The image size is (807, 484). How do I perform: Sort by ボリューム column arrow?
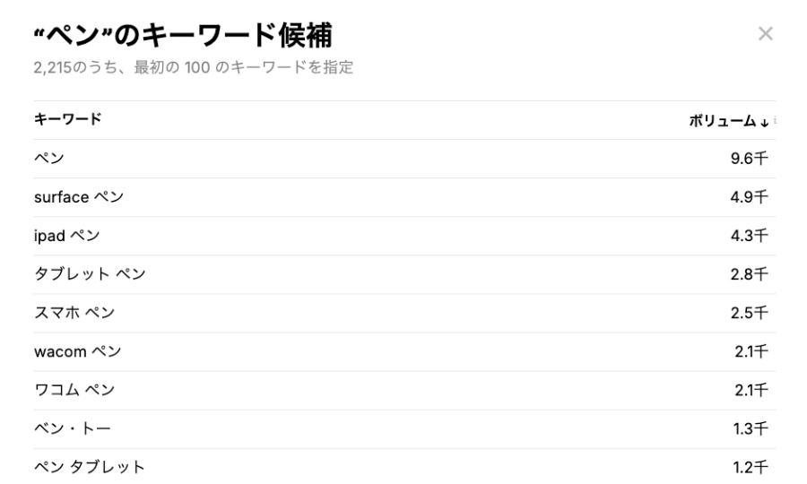pos(764,123)
